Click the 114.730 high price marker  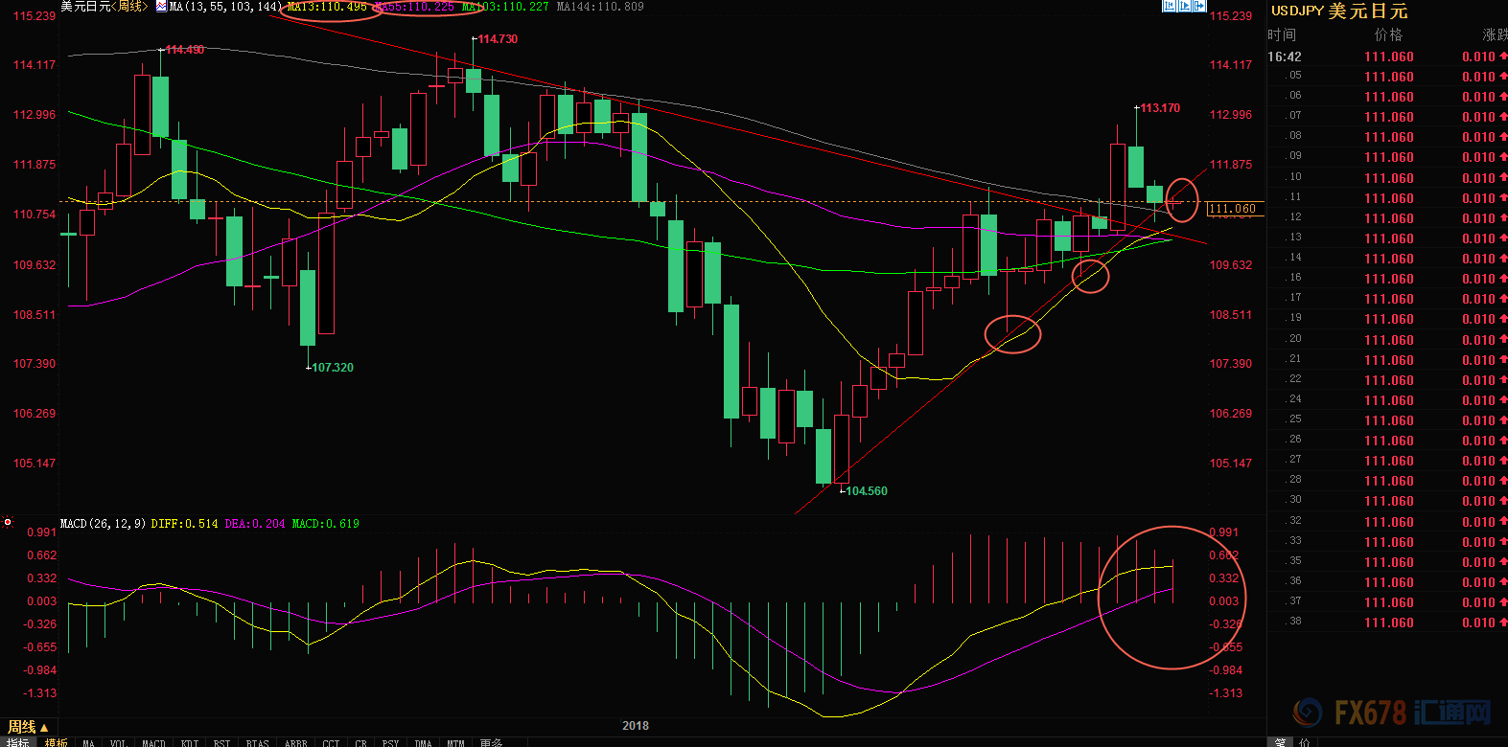point(498,39)
